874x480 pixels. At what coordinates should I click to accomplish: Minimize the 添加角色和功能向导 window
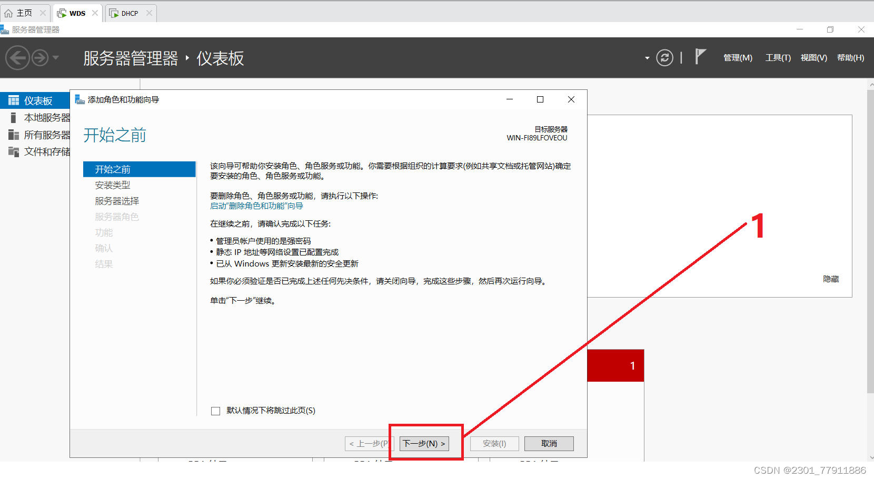tap(510, 99)
